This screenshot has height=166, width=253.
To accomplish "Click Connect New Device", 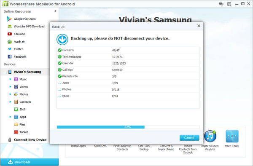I will [27, 140].
